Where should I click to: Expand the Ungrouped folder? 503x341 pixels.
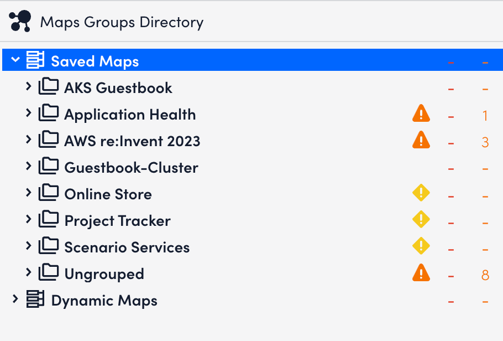(x=29, y=272)
